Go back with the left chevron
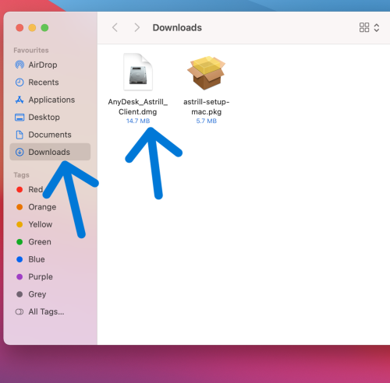This screenshot has width=390, height=383. 115,27
